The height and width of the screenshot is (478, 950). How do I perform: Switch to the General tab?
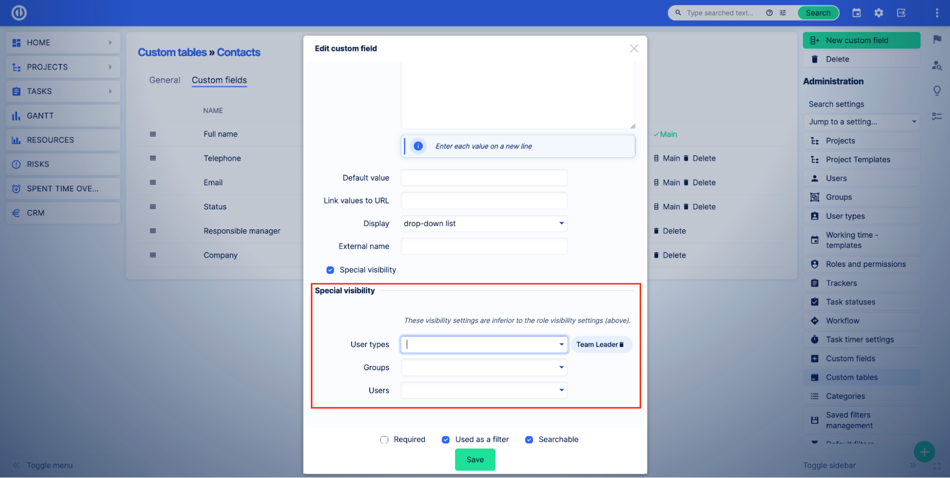(x=164, y=80)
